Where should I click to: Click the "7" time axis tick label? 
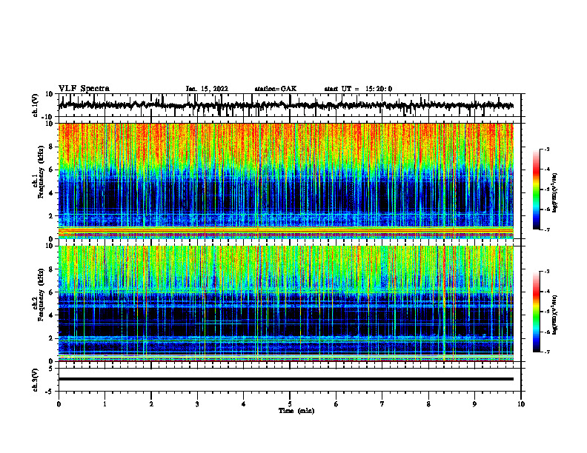[x=382, y=404]
